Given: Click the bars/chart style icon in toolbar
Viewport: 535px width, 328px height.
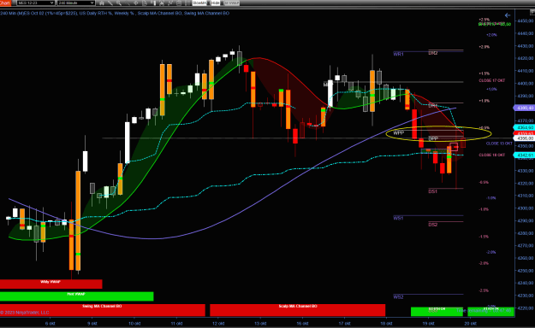Looking at the screenshot, I should pyautogui.click(x=101, y=3).
